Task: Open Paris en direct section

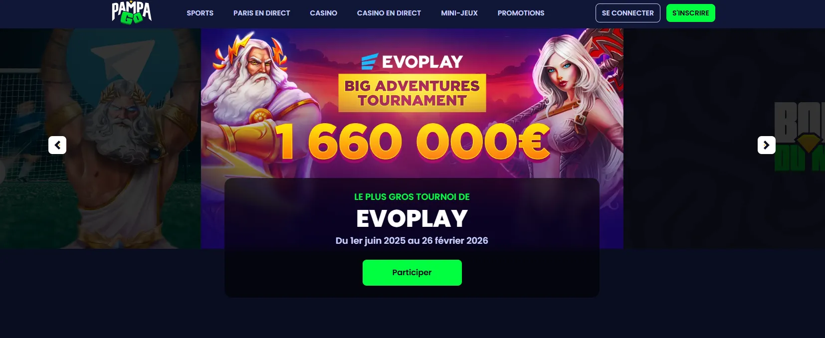Action: [261, 13]
